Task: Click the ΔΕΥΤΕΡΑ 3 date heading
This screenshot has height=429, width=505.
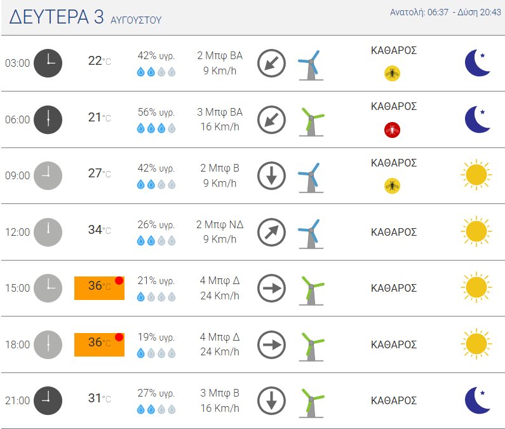Action: pyautogui.click(x=57, y=17)
